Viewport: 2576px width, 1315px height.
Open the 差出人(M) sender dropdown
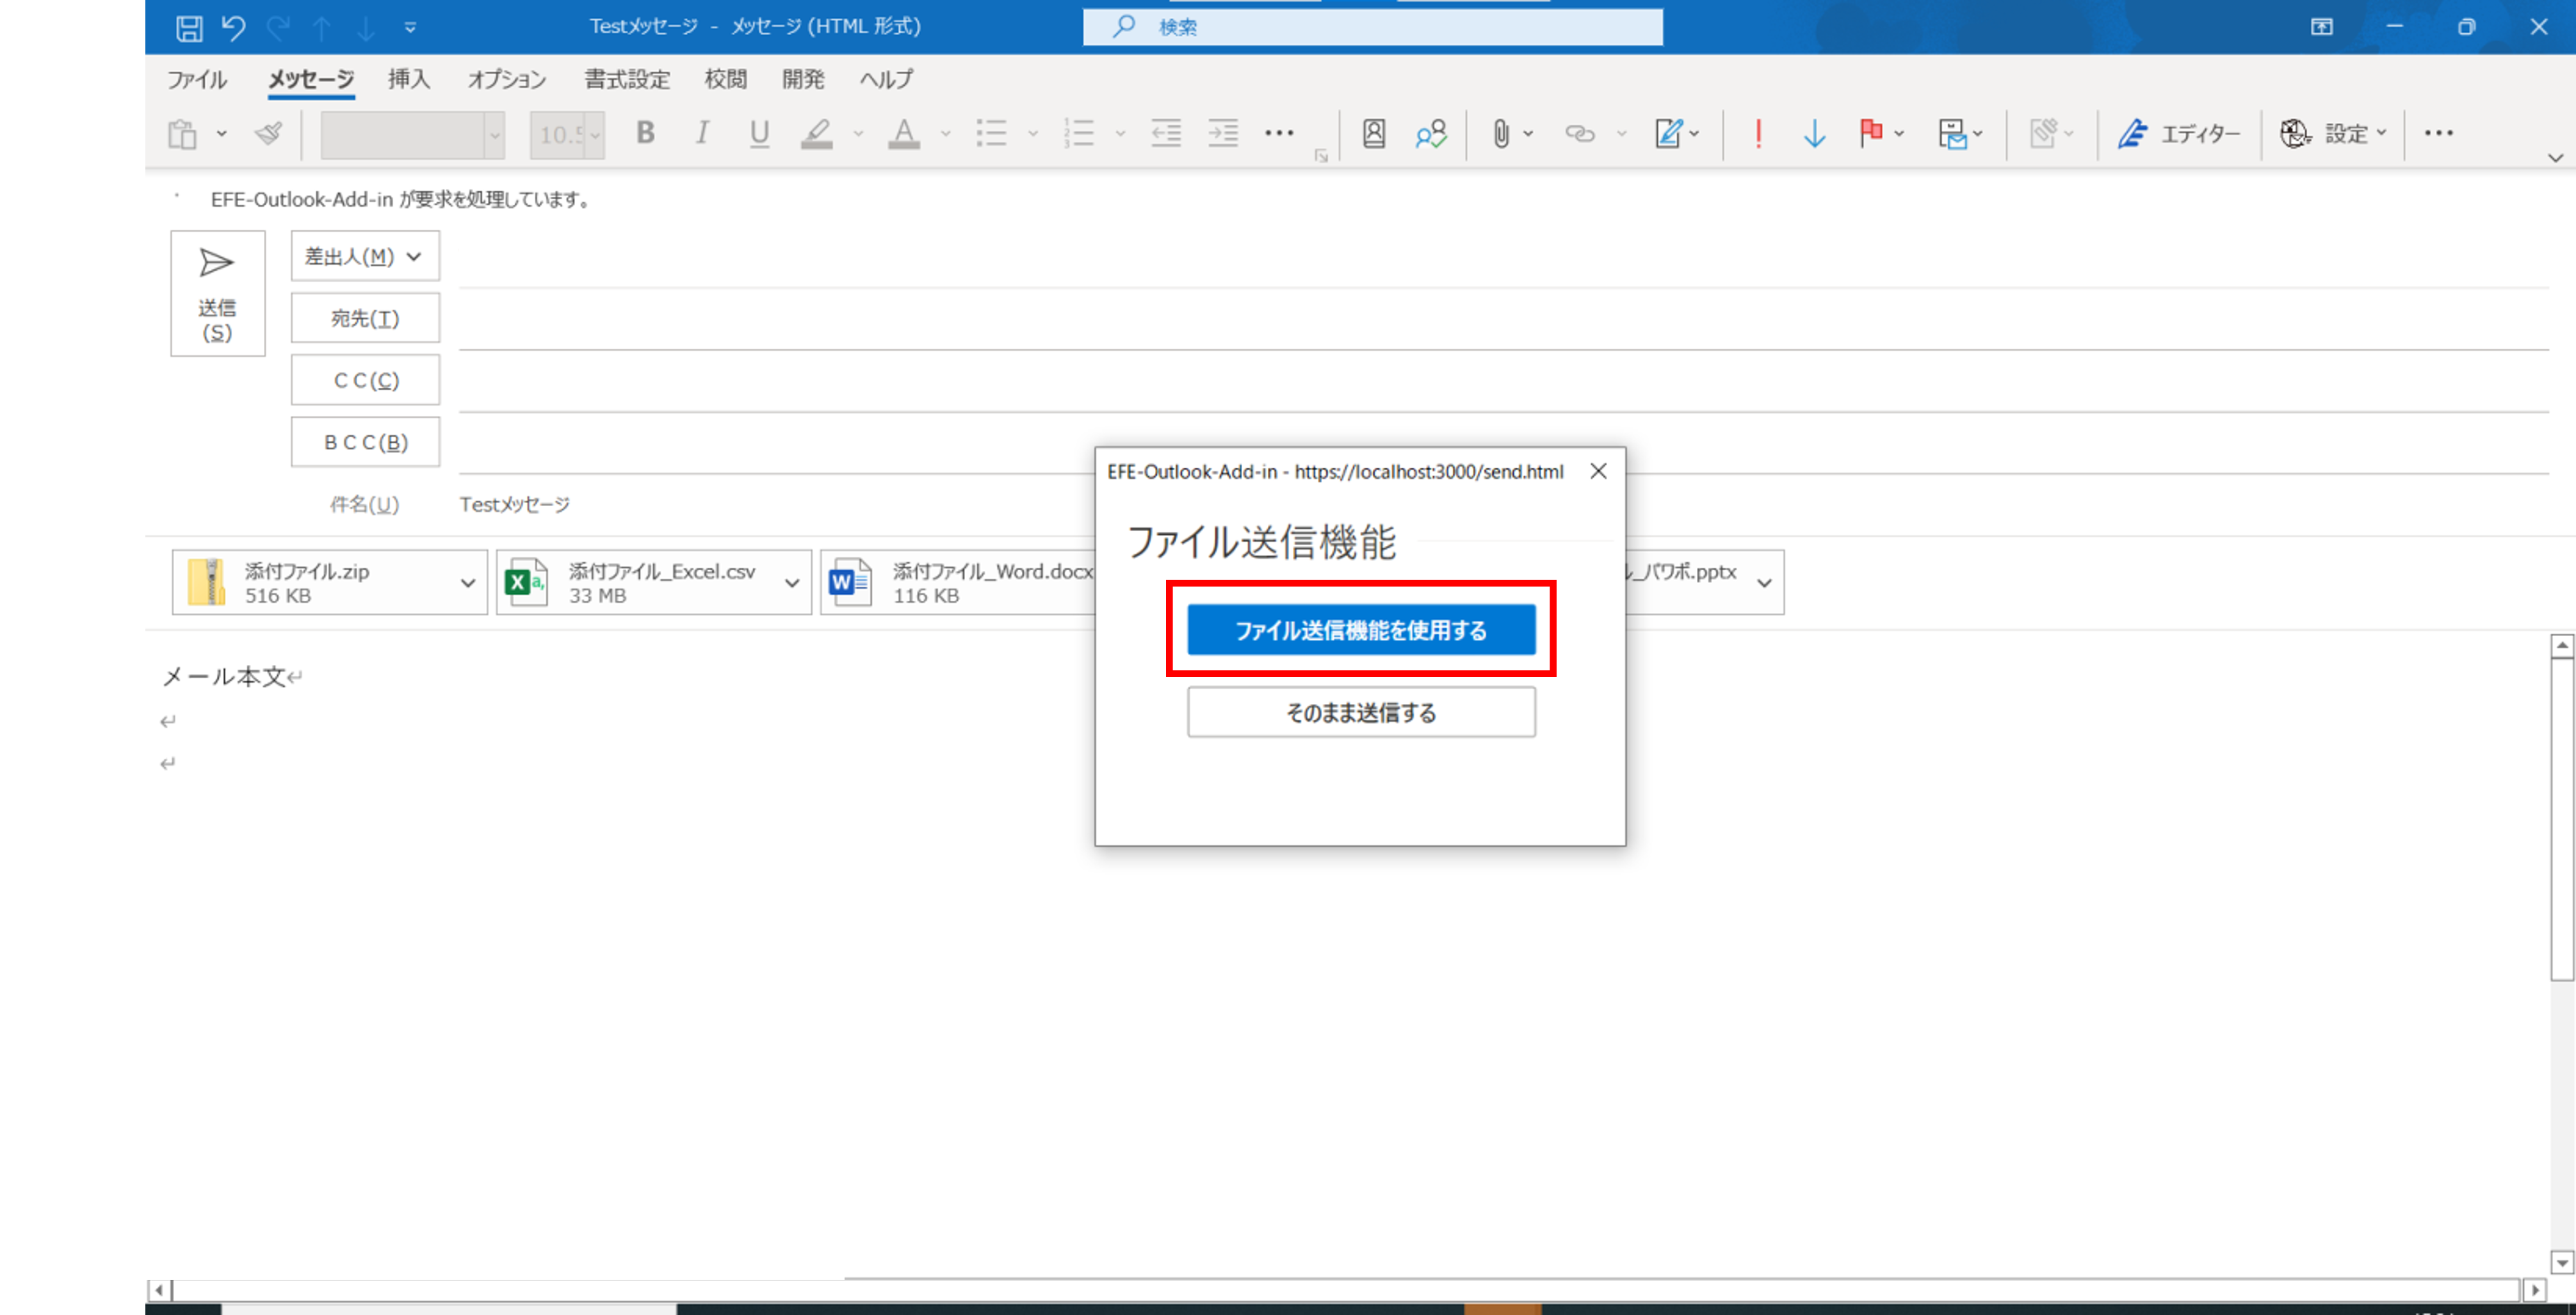click(364, 256)
